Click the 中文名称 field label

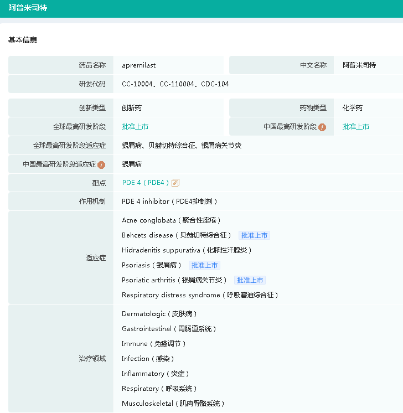pyautogui.click(x=313, y=65)
